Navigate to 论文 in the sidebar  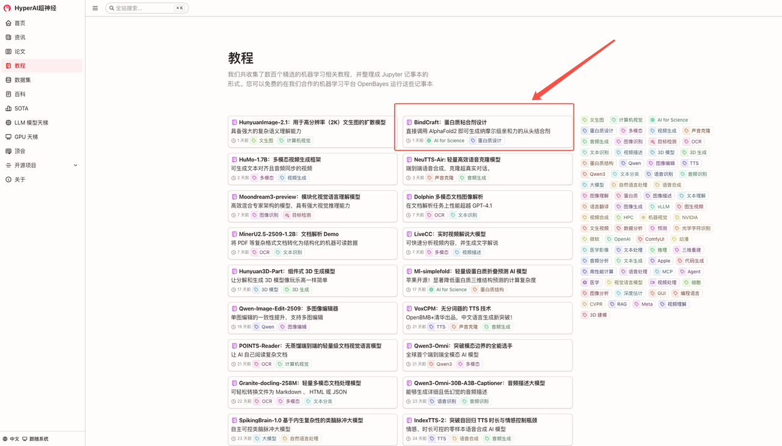coord(20,51)
